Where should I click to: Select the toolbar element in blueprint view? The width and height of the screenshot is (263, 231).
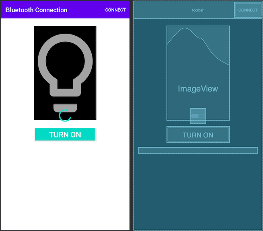tap(198, 10)
